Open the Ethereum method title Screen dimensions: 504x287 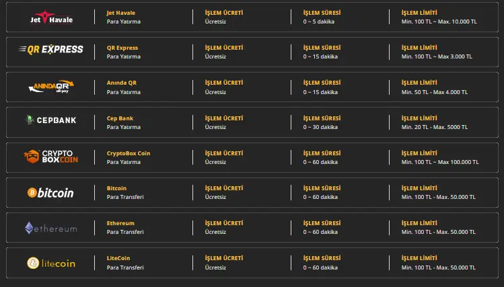[x=120, y=223]
